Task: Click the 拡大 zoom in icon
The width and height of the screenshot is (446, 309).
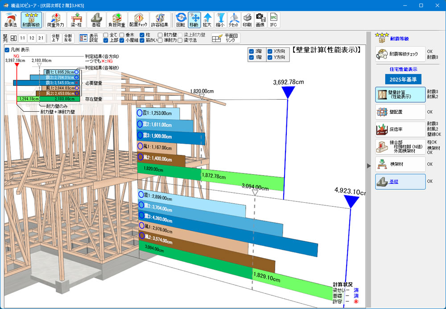Action: coord(207,21)
